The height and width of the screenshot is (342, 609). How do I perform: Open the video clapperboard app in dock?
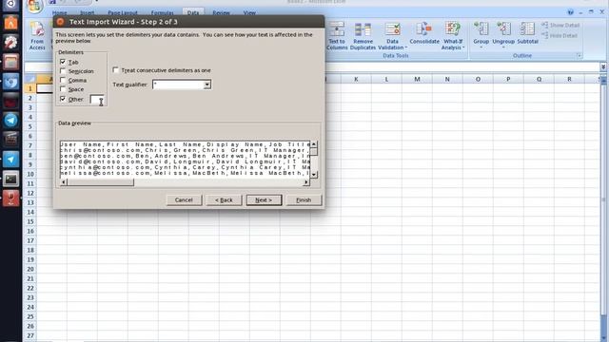tap(10, 140)
